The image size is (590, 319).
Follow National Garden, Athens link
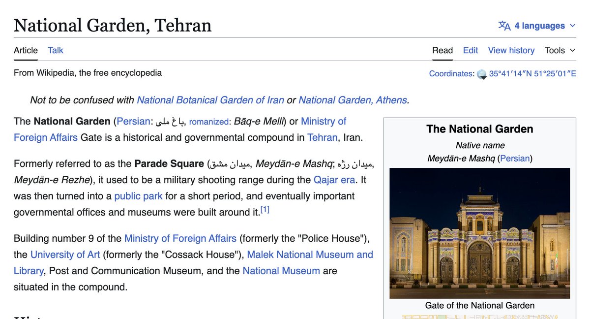353,100
